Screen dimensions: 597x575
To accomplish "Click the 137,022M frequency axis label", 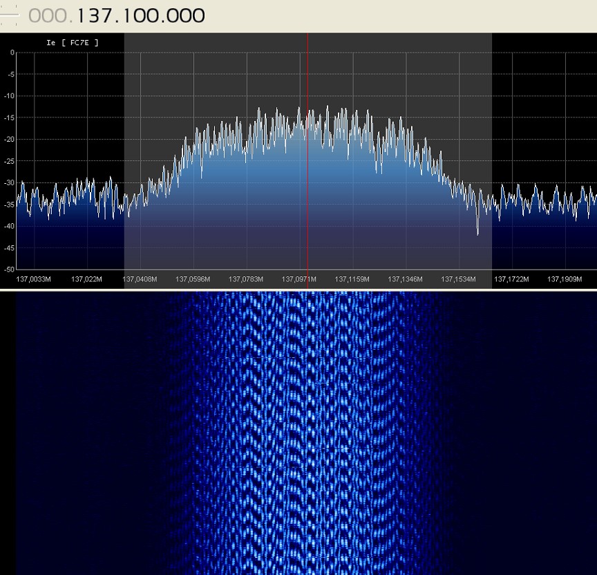I will (86, 279).
